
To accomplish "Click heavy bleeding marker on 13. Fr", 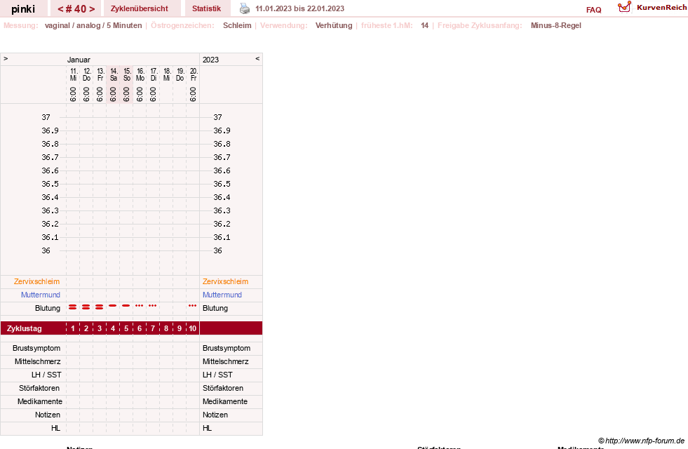I will click(x=99, y=307).
